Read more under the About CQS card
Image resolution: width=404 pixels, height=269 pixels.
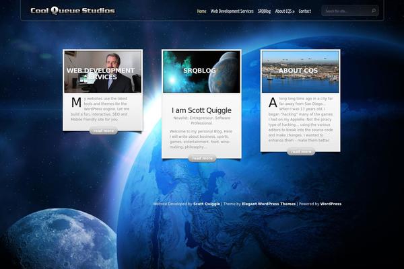point(301,151)
